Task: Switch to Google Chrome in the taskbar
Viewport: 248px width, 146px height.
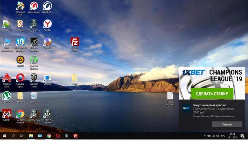Action: click(49, 136)
